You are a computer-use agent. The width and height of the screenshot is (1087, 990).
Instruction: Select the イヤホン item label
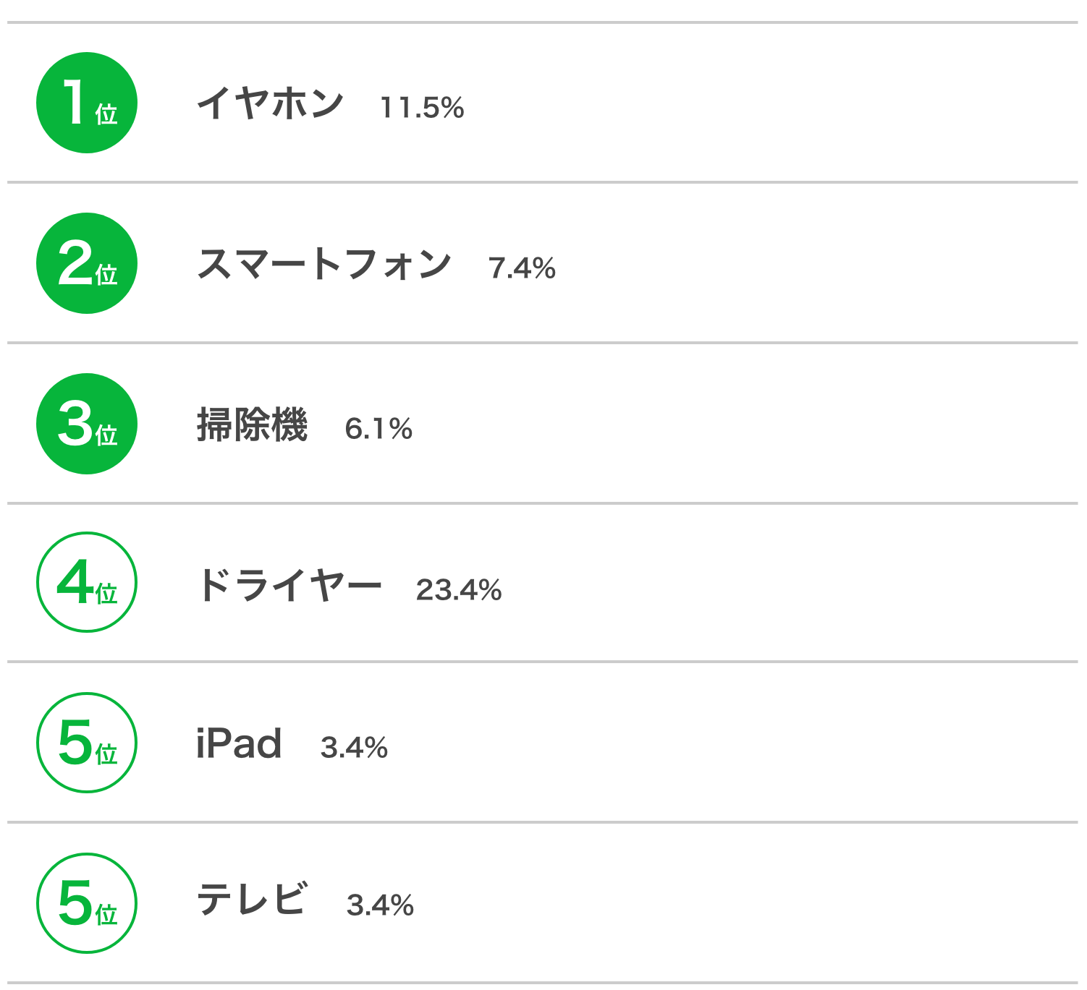[x=271, y=103]
